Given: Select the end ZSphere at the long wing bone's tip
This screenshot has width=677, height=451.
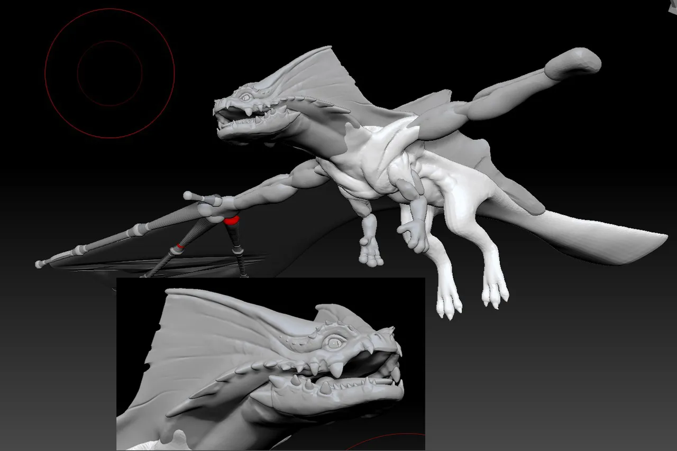Looking at the screenshot, I should tap(39, 264).
